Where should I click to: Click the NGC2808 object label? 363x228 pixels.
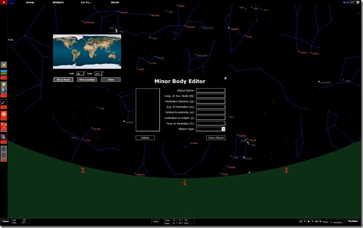[326, 82]
